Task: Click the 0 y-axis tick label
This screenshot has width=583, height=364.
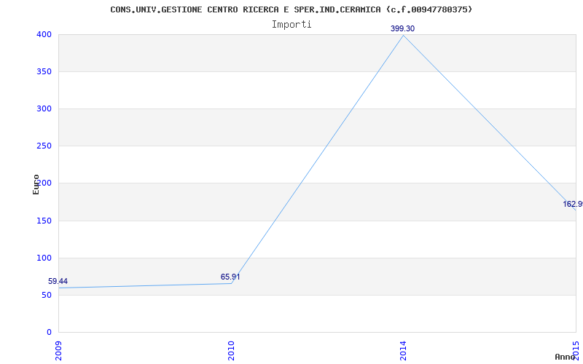Action: coord(49,333)
